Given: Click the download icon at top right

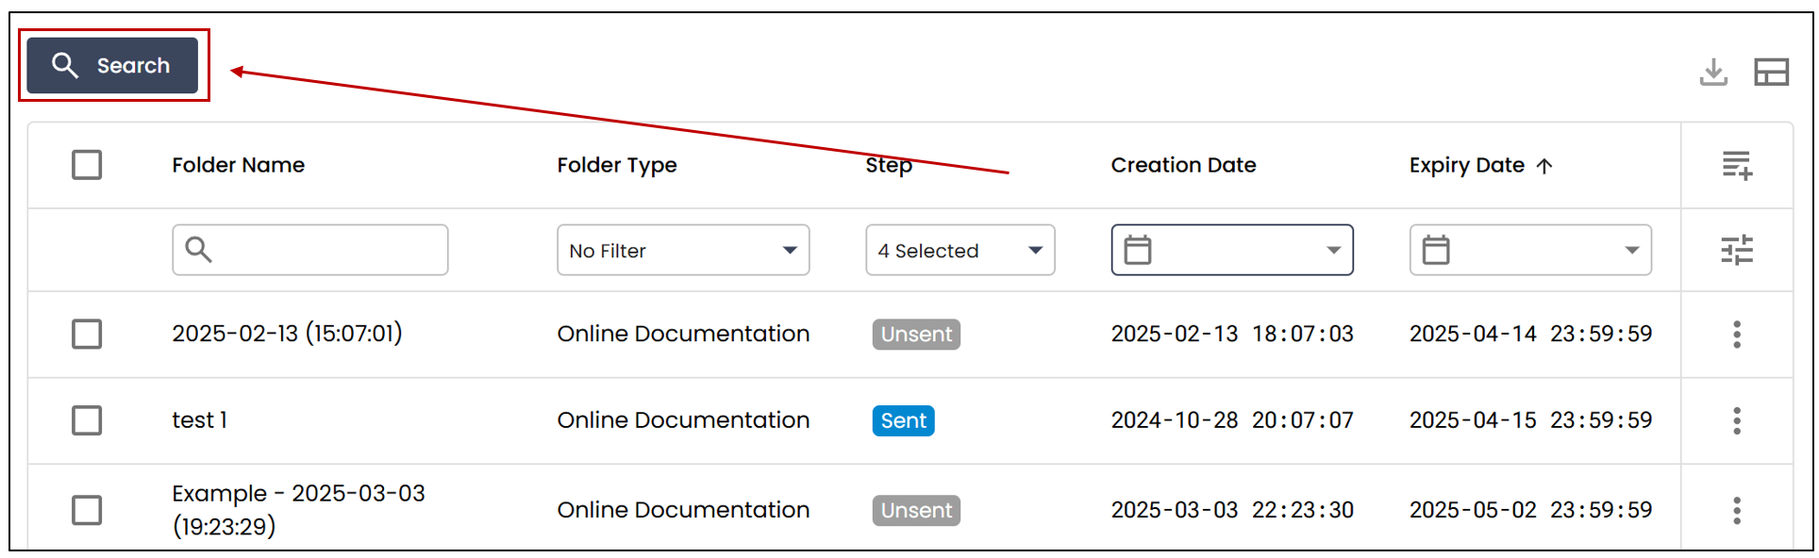Looking at the screenshot, I should click(x=1713, y=72).
